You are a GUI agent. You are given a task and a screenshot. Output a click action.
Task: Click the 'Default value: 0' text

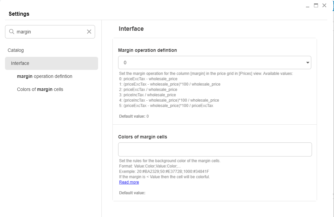[134, 116]
